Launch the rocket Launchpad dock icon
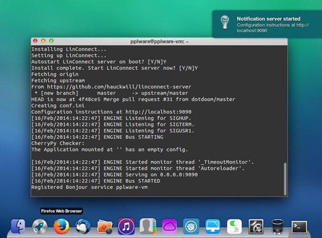The height and width of the screenshot is (238, 322). (40, 227)
